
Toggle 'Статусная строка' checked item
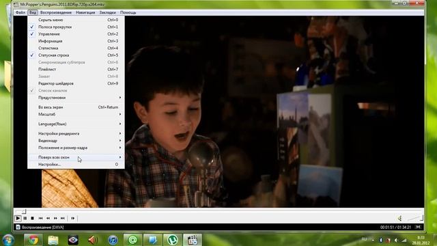click(x=76, y=55)
